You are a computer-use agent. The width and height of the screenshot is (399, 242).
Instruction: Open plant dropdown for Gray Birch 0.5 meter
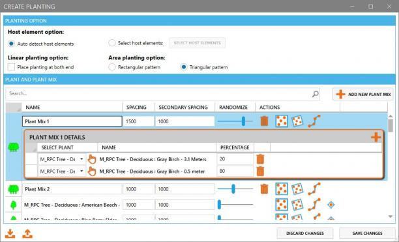click(x=81, y=171)
